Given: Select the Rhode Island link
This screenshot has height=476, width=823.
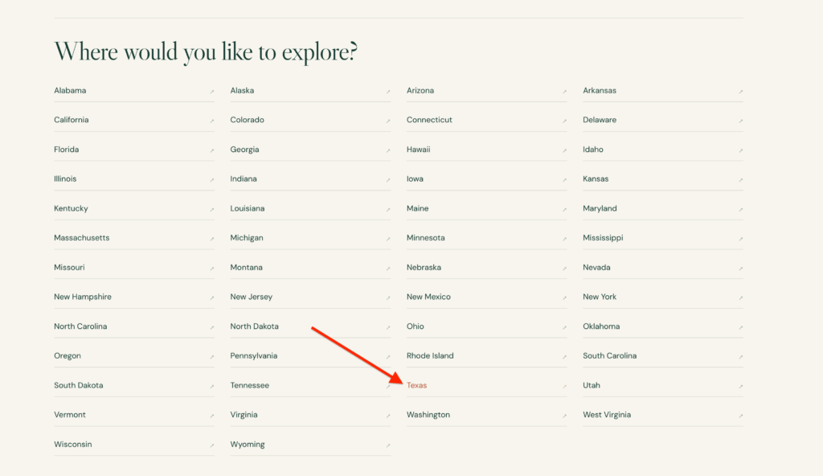Looking at the screenshot, I should pos(431,355).
